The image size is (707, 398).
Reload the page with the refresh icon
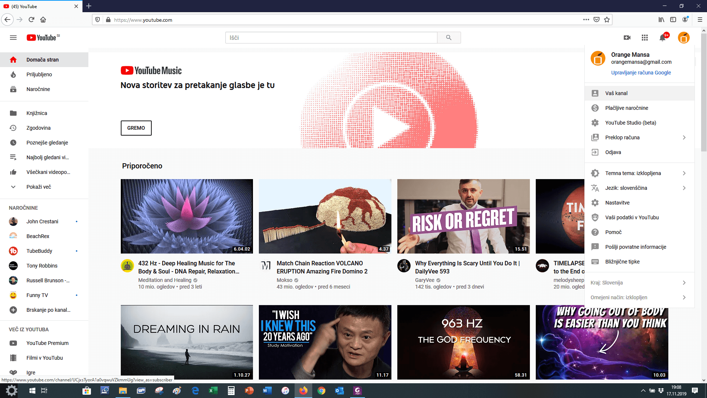(x=31, y=20)
